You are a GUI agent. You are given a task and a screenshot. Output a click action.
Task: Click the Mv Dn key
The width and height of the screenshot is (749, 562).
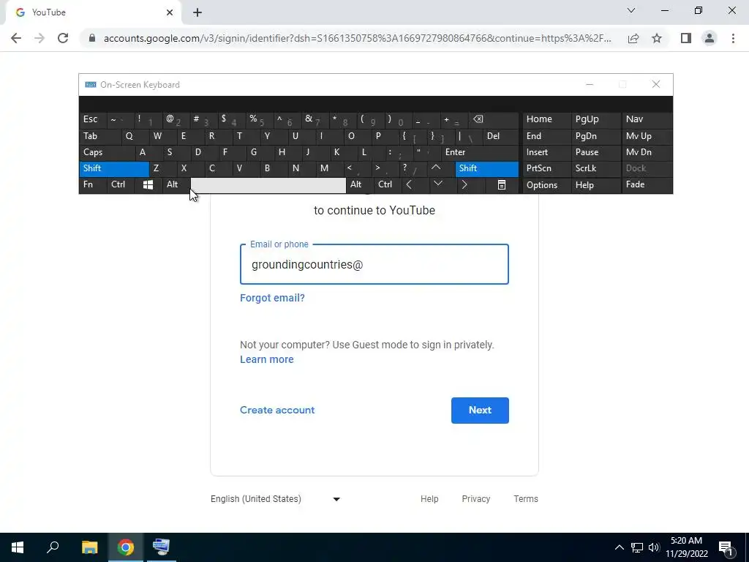pos(647,152)
